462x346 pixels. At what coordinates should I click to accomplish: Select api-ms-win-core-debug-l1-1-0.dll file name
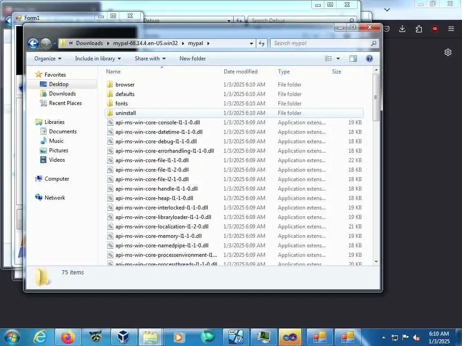coord(156,141)
